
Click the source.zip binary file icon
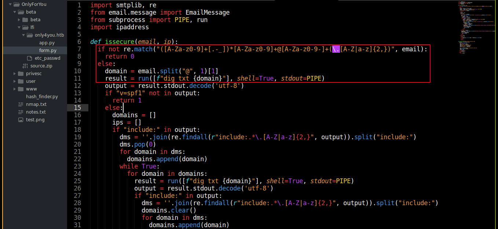25,66
